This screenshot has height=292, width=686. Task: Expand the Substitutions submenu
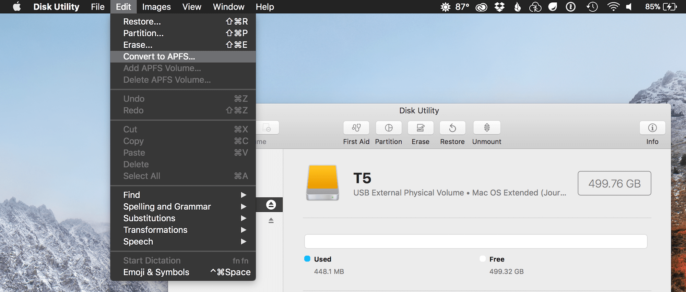[183, 218]
